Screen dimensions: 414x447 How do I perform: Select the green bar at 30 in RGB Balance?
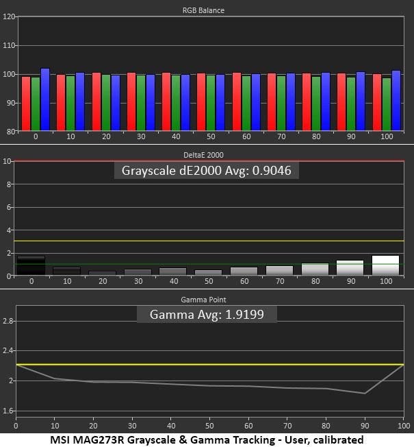click(x=141, y=103)
